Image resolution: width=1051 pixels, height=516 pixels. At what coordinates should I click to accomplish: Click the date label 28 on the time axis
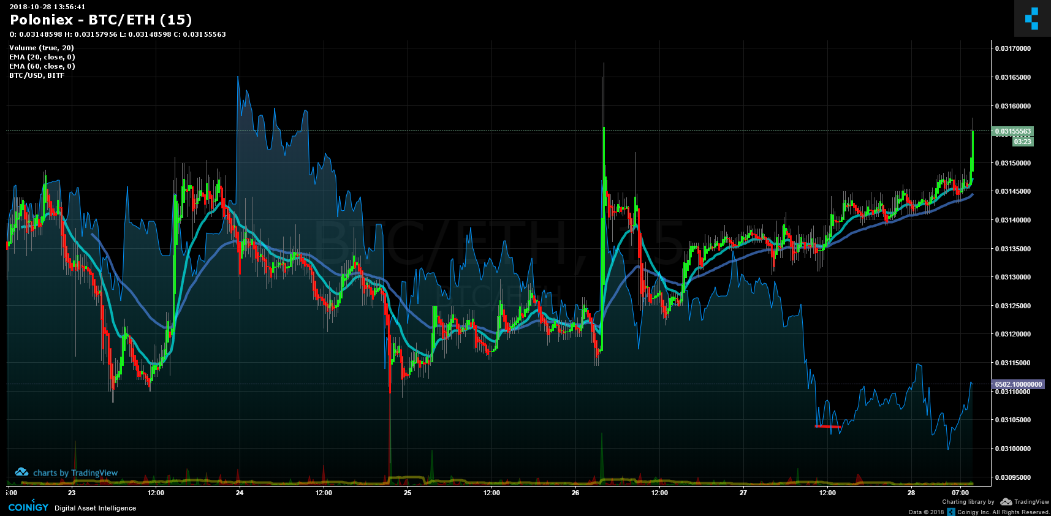coord(911,493)
